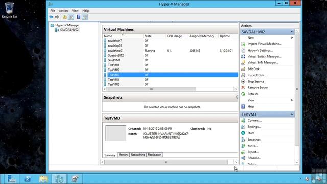Viewport: 327px width, 184px height.
Task: Switch to the Memory tab
Action: pos(123,155)
